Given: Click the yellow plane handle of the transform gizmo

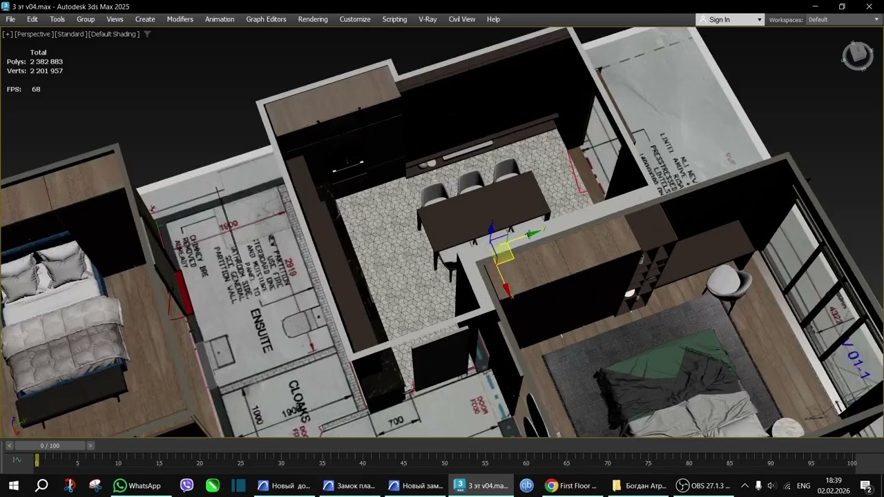Looking at the screenshot, I should [505, 253].
